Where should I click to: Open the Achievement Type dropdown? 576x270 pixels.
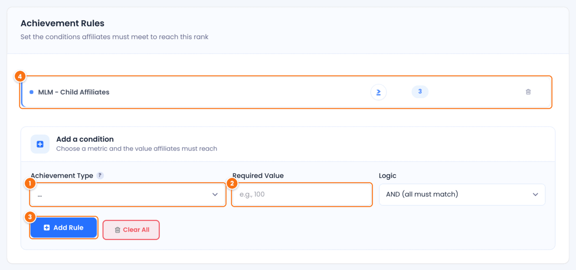[128, 195]
